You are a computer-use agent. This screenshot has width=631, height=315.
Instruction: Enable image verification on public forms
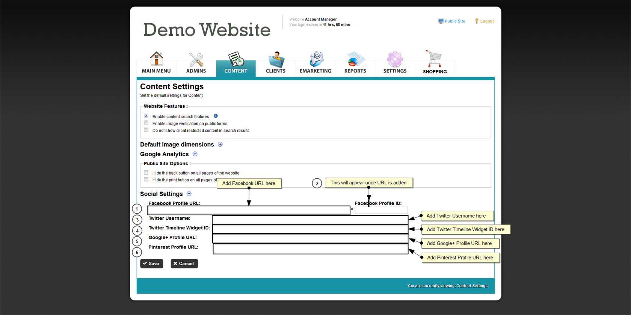pos(146,123)
